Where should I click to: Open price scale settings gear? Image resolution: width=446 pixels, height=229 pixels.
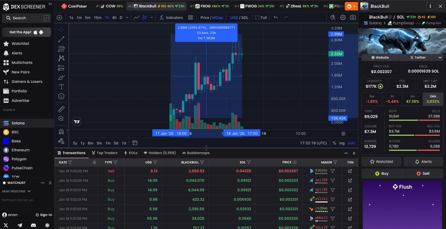tap(343, 134)
